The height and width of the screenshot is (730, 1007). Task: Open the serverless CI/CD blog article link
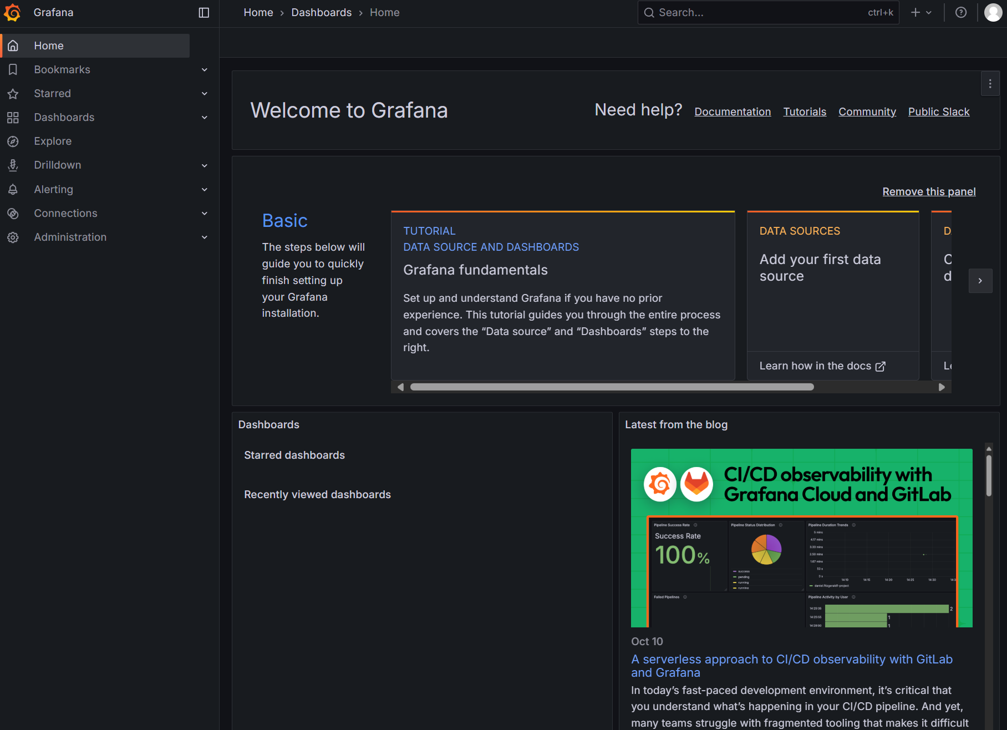pos(792,666)
